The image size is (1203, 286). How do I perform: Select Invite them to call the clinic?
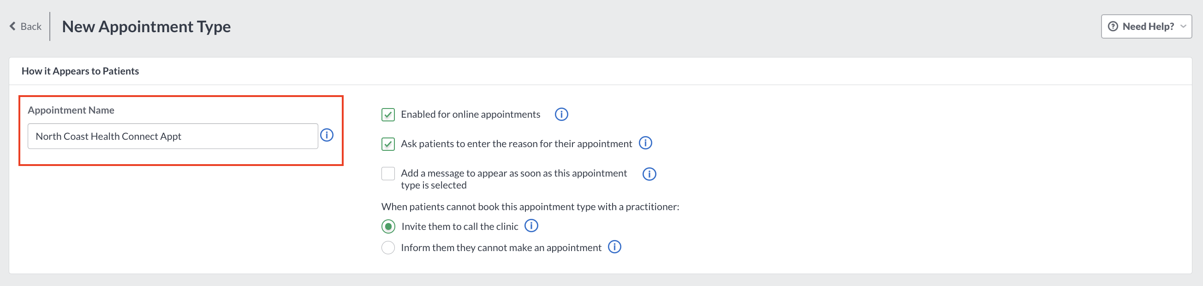click(387, 226)
